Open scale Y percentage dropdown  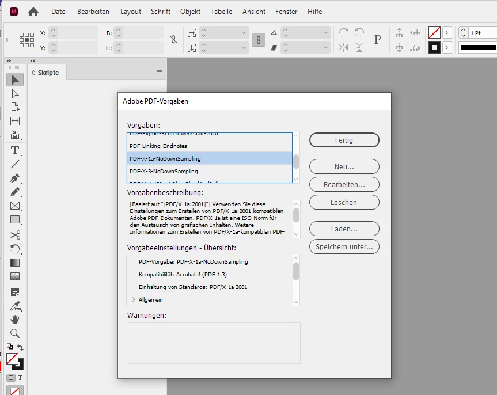pyautogui.click(x=243, y=48)
